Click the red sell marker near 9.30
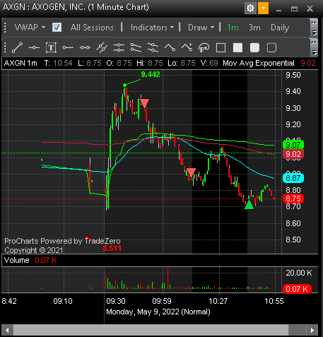 144,103
